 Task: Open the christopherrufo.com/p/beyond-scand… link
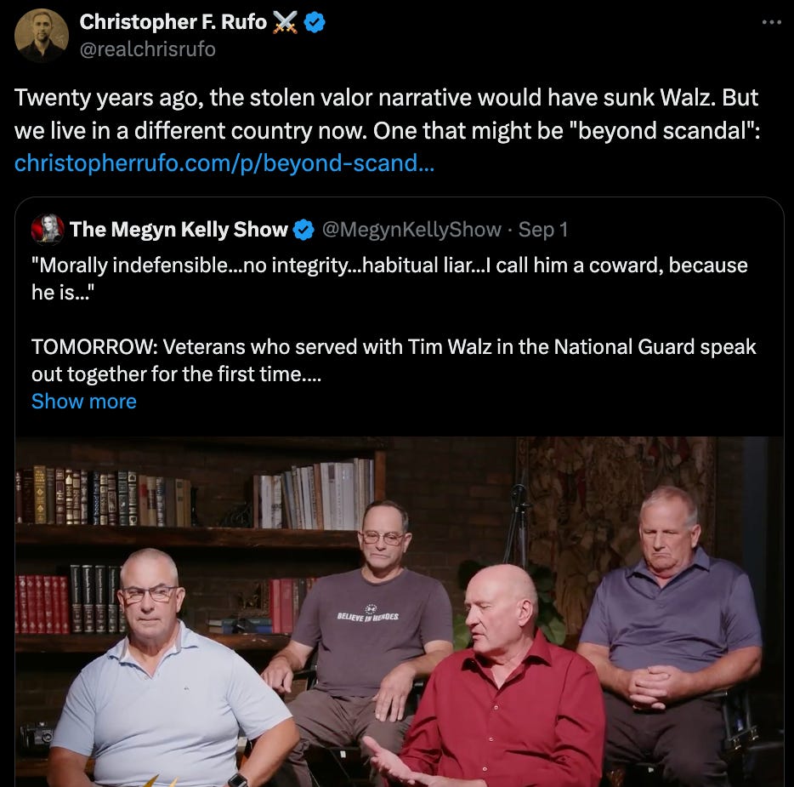click(x=224, y=163)
